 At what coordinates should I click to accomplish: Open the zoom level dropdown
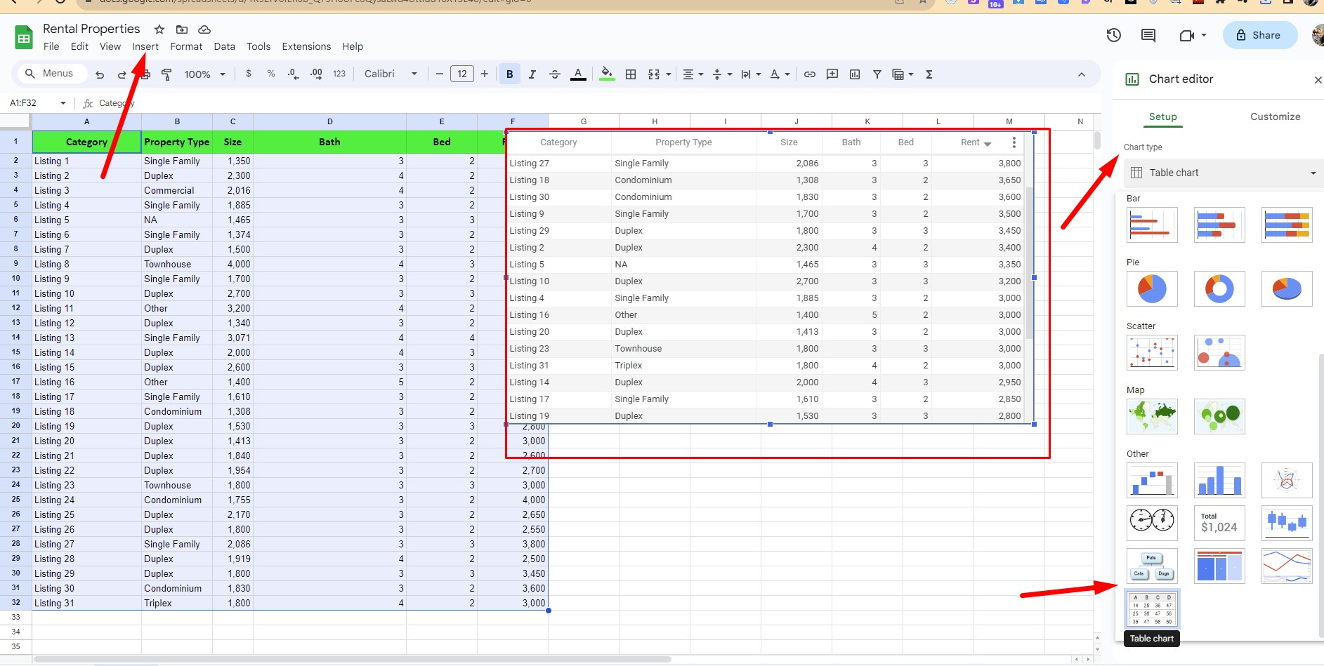(205, 74)
